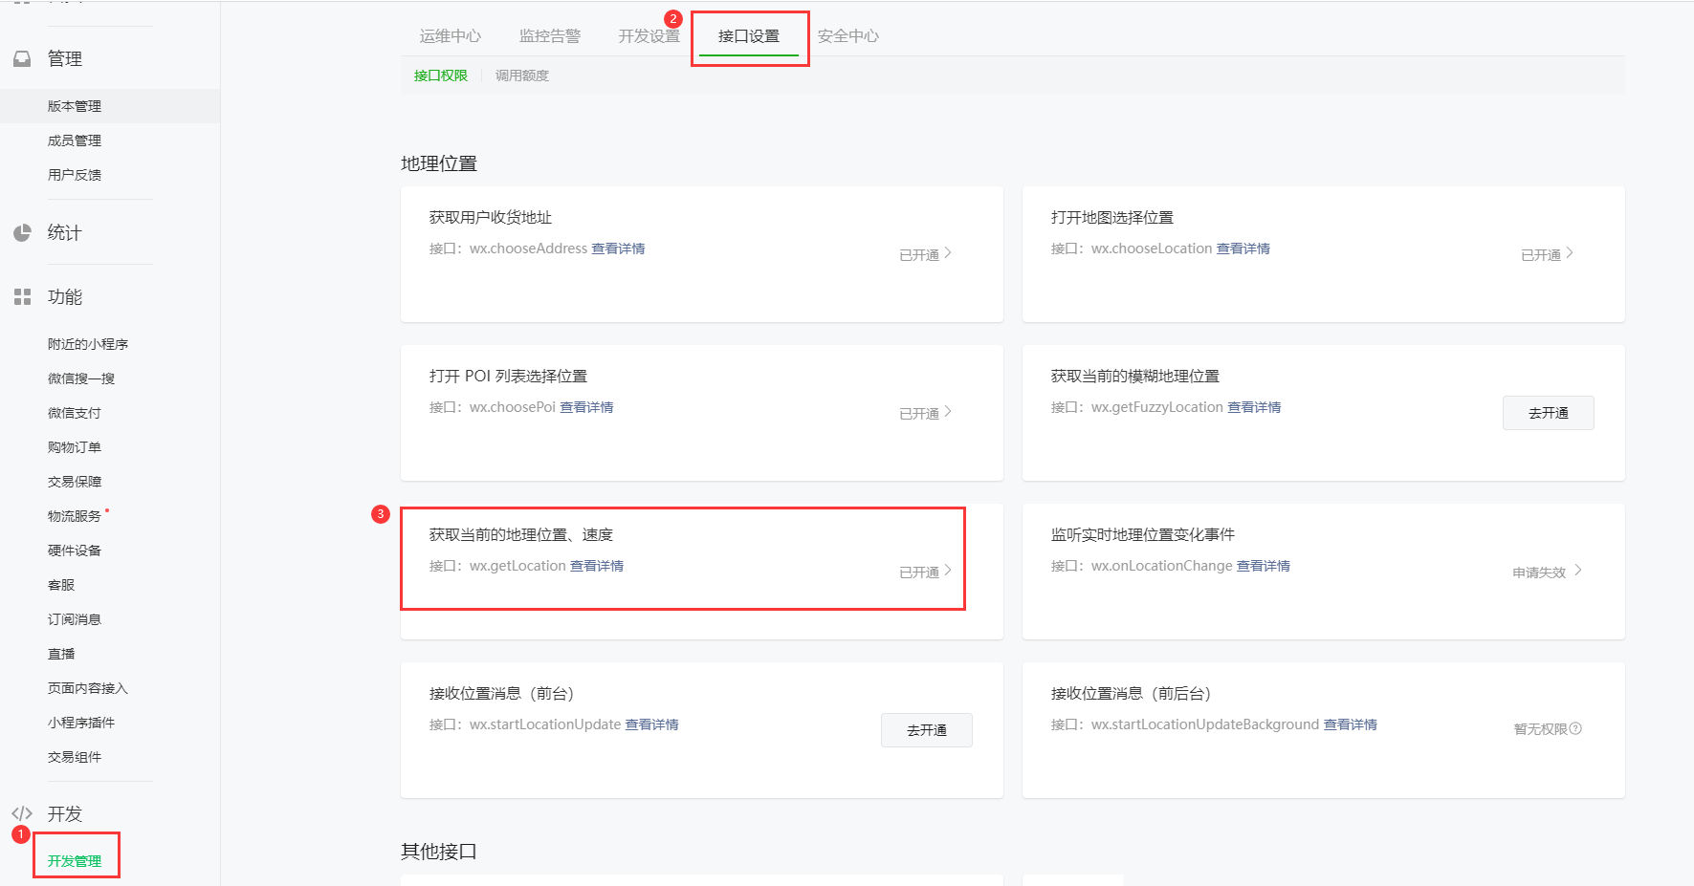
Task: Open 申请失效 arrow for wx.onLocationChange
Action: click(x=1577, y=571)
